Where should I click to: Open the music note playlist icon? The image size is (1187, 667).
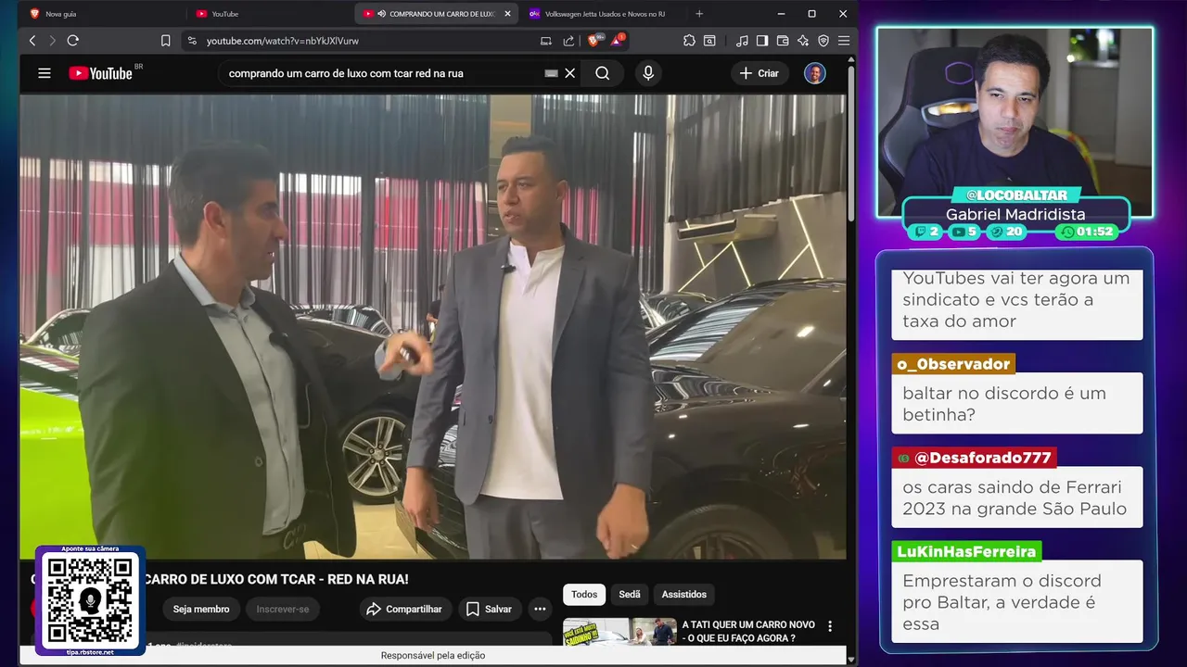742,41
